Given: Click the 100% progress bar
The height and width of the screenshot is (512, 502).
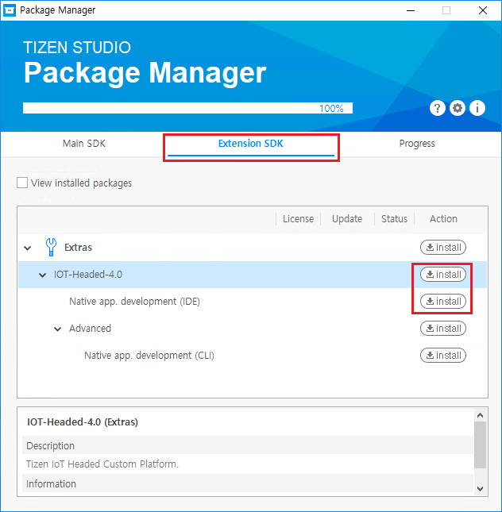Looking at the screenshot, I should click(187, 109).
